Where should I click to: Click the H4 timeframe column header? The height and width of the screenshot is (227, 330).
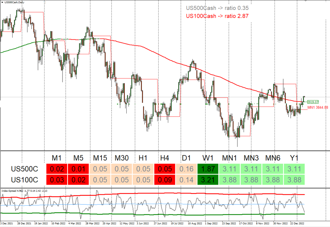(x=165, y=158)
